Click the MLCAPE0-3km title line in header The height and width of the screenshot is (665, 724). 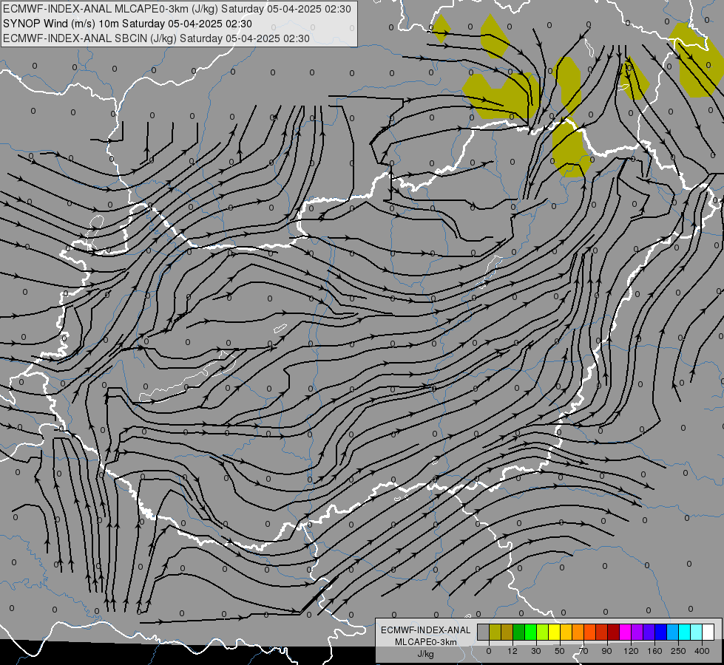[177, 9]
